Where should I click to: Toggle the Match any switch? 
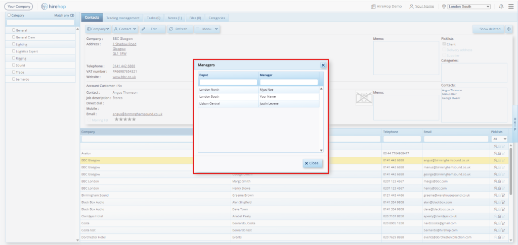pyautogui.click(x=72, y=15)
